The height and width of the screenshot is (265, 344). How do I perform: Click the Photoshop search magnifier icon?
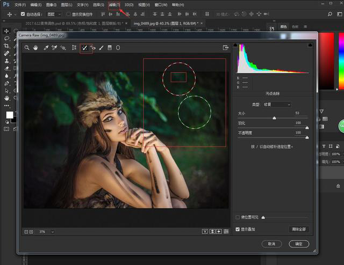point(329,14)
